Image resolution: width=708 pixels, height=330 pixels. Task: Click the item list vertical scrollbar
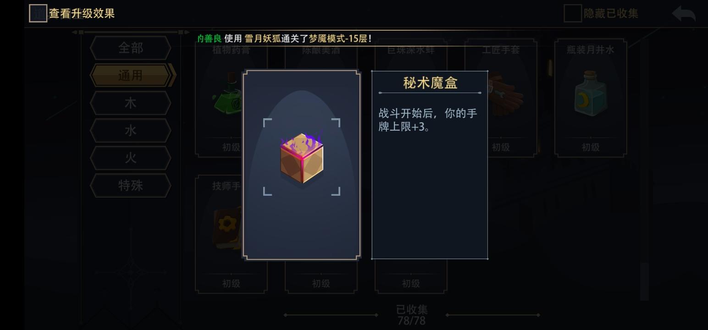644,170
